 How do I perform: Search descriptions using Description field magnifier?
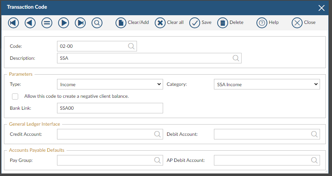(x=236, y=58)
